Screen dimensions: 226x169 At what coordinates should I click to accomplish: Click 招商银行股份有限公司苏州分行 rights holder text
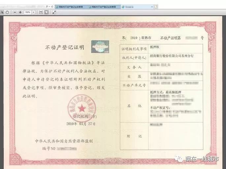click(172, 56)
